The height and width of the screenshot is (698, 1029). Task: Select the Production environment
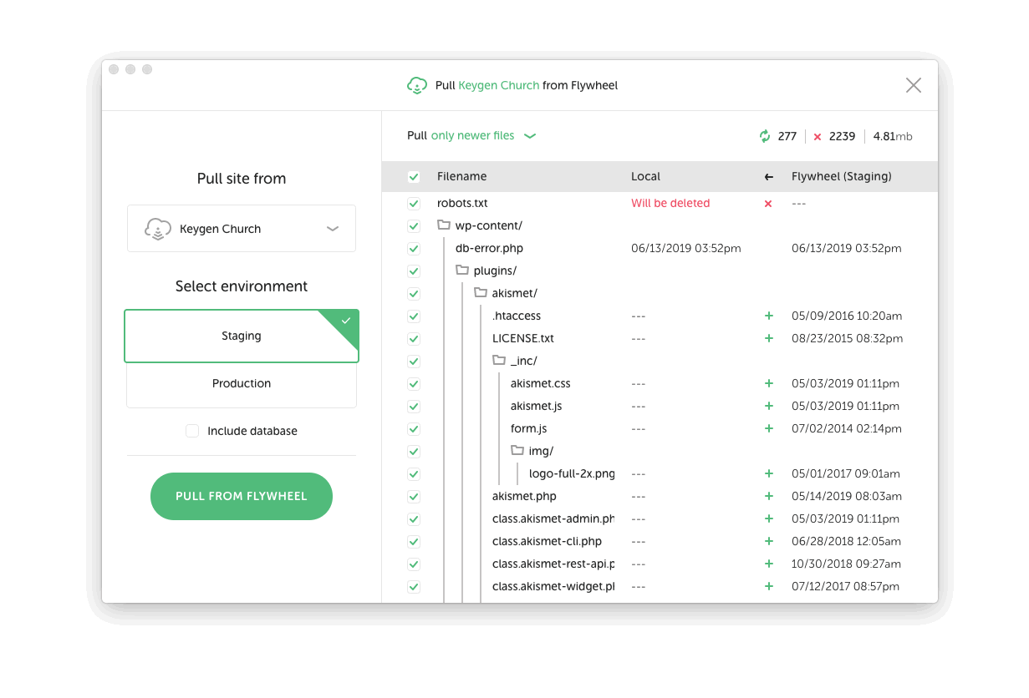click(242, 384)
